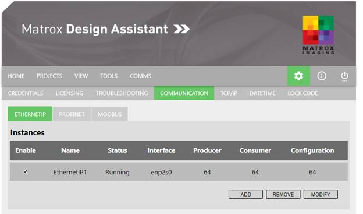This screenshot has width=363, height=214.
Task: Click the Configuration column header
Action: [x=312, y=150]
